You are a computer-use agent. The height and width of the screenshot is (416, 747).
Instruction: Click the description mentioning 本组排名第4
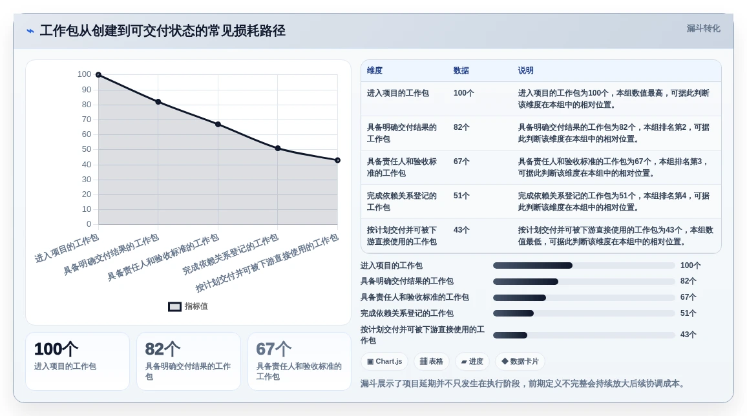pyautogui.click(x=614, y=202)
